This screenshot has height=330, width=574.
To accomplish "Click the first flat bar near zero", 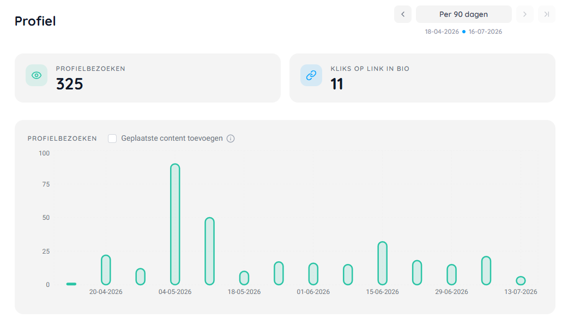I will point(71,284).
